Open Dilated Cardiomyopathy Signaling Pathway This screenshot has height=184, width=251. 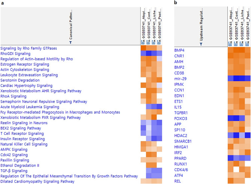click(x=38, y=181)
